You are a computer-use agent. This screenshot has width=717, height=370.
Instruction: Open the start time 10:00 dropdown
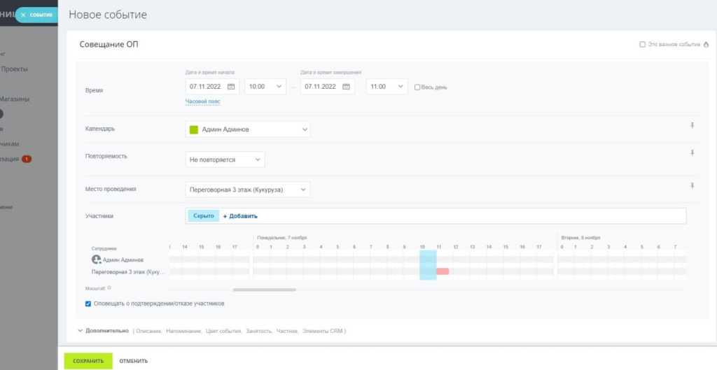[x=265, y=87]
